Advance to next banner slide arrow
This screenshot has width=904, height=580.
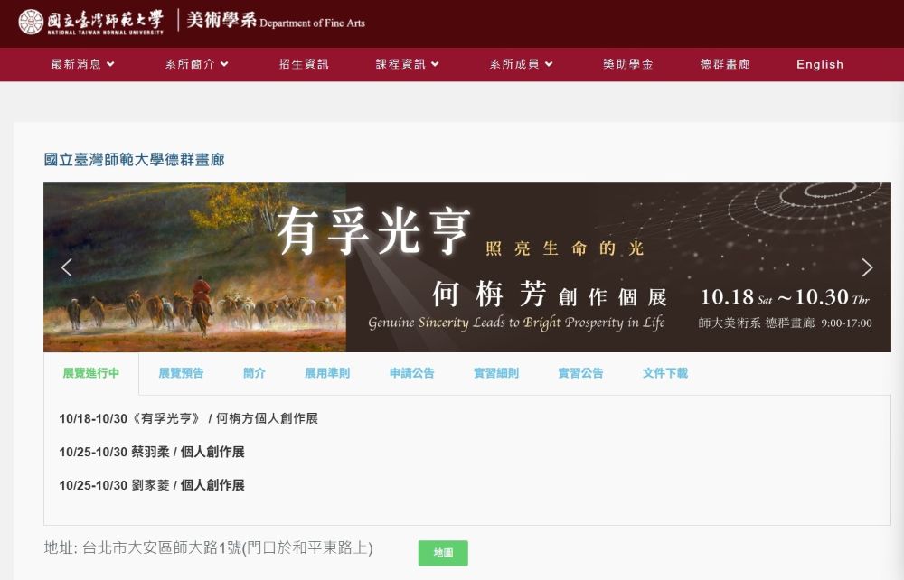point(867,267)
